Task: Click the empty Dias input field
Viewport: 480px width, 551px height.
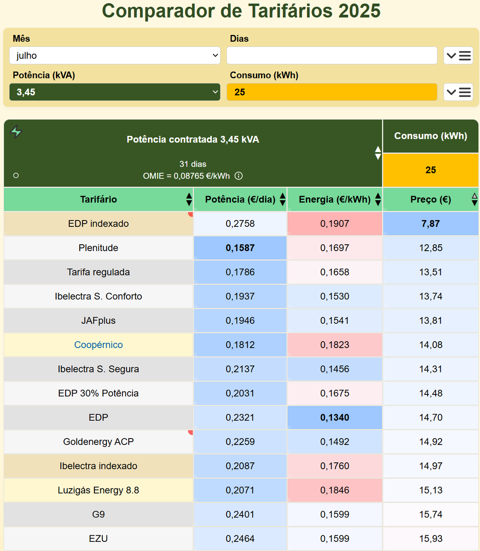Action: [x=332, y=56]
